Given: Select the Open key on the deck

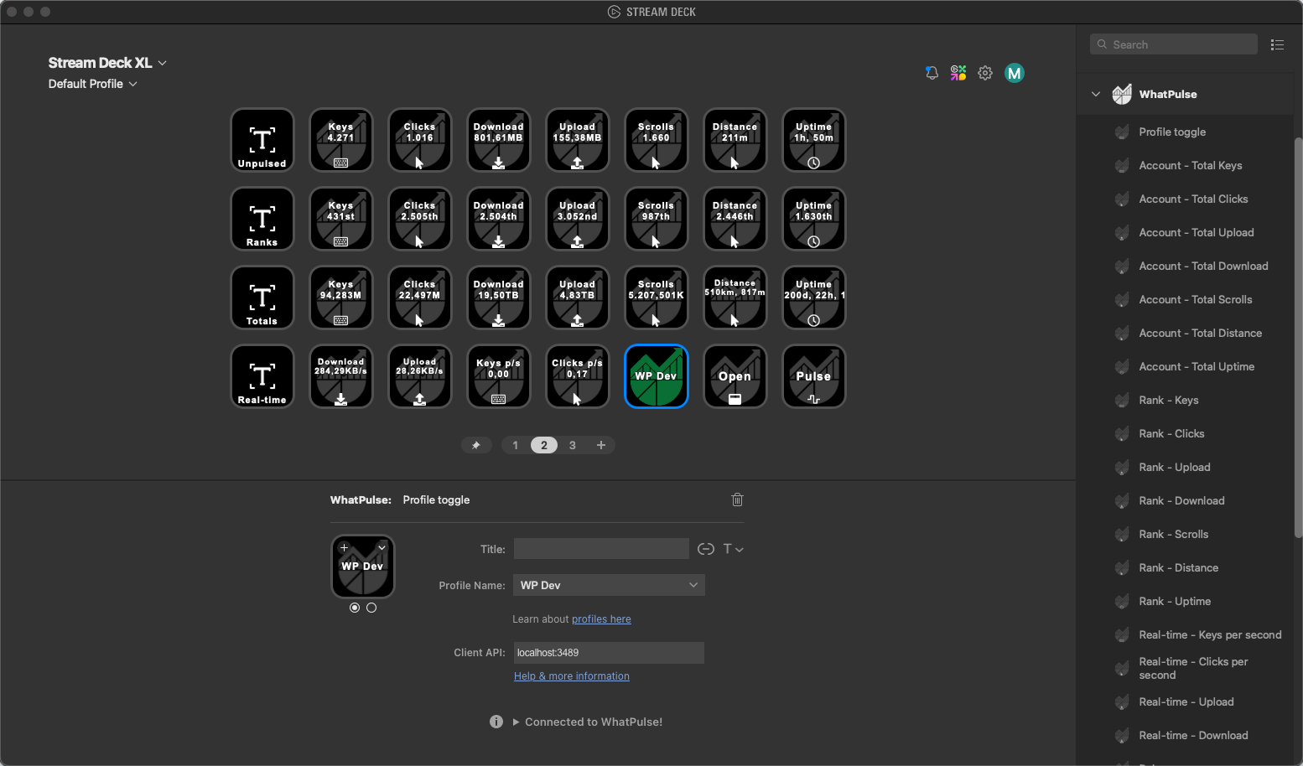Looking at the screenshot, I should click(x=735, y=376).
